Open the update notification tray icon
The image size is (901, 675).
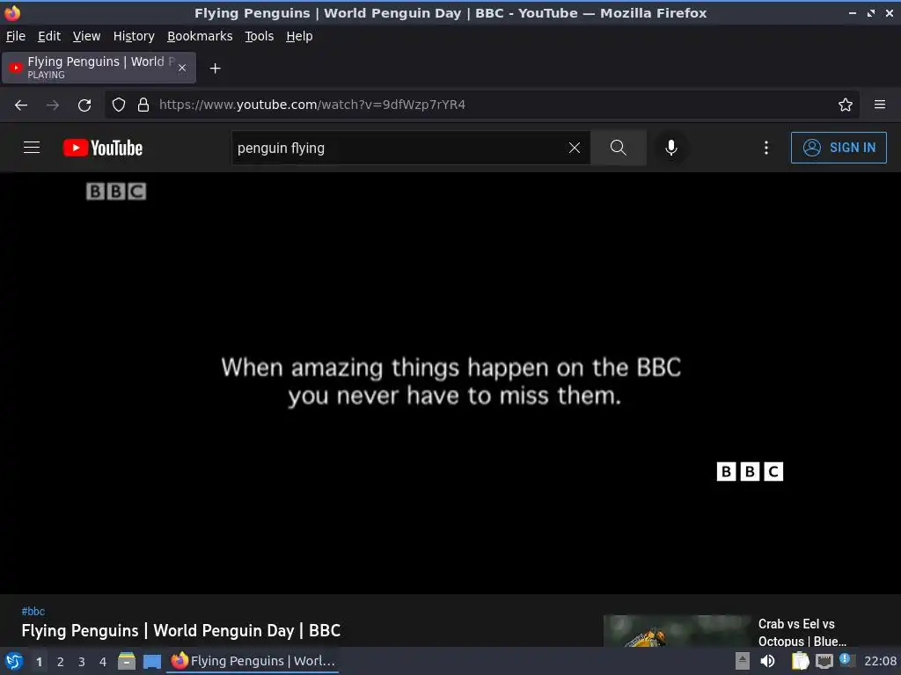846,659
